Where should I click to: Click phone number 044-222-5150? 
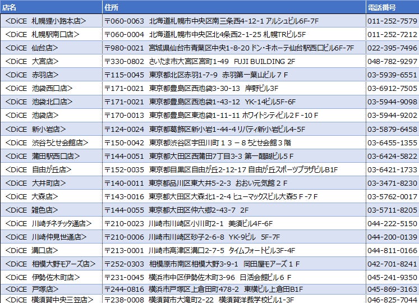pos(392,223)
